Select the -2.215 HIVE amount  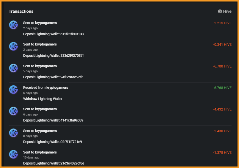(x=222, y=23)
